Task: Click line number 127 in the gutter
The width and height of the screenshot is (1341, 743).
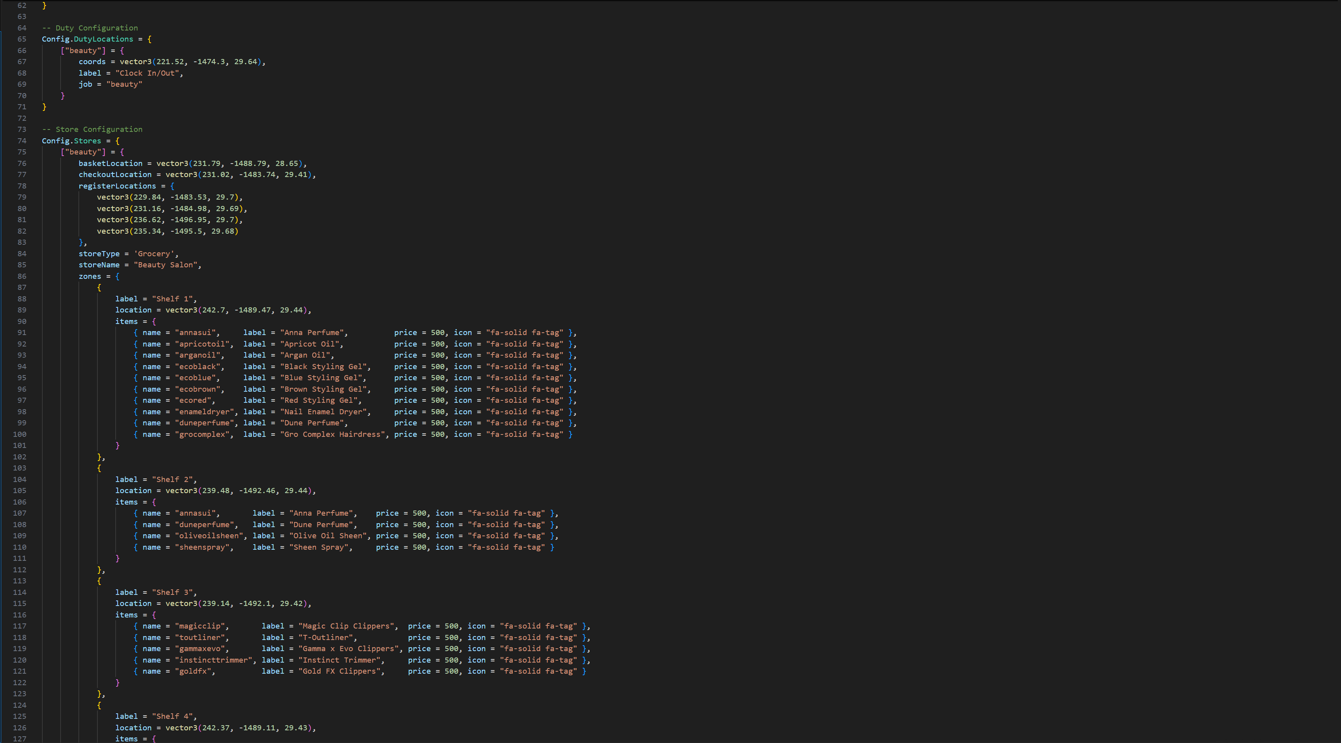Action: coord(20,739)
